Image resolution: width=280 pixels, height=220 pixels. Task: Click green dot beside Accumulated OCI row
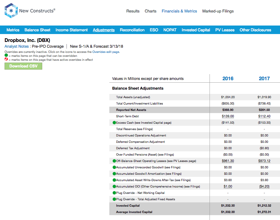114,186
